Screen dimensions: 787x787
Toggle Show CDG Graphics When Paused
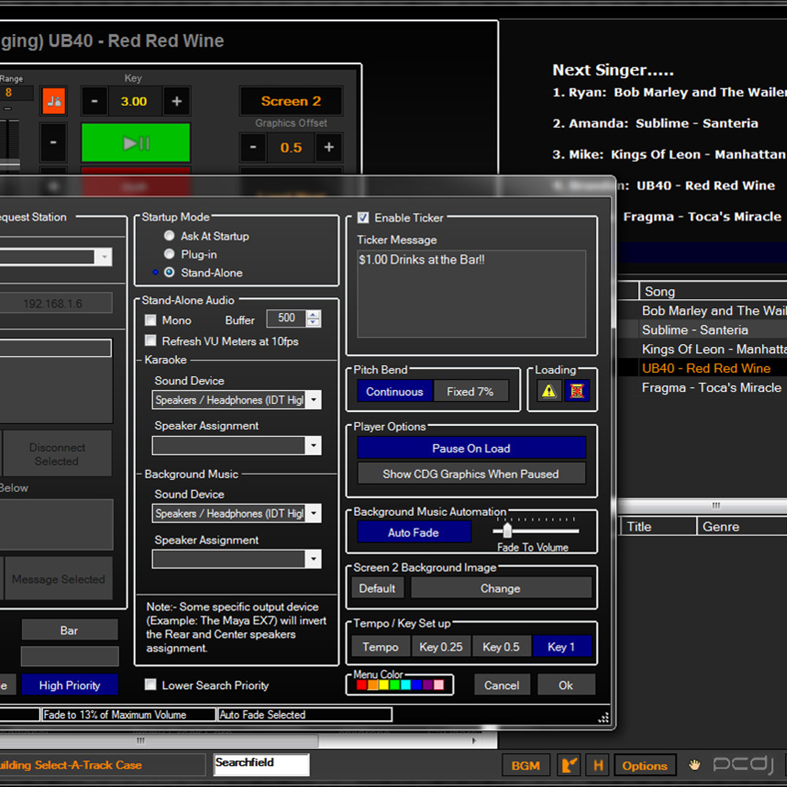tap(471, 474)
